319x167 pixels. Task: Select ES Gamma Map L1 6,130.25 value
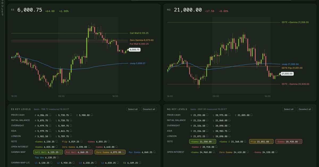(x=44, y=163)
